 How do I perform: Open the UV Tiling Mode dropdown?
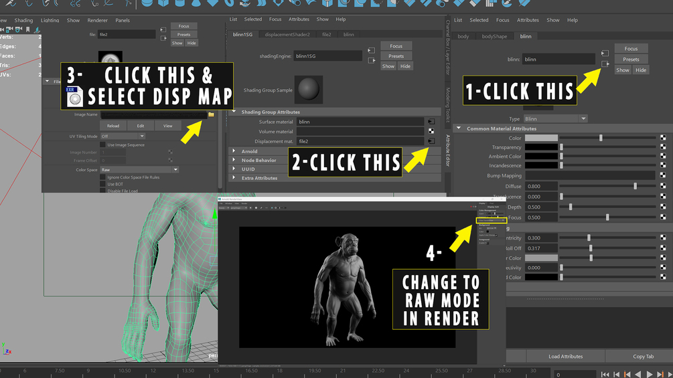123,136
